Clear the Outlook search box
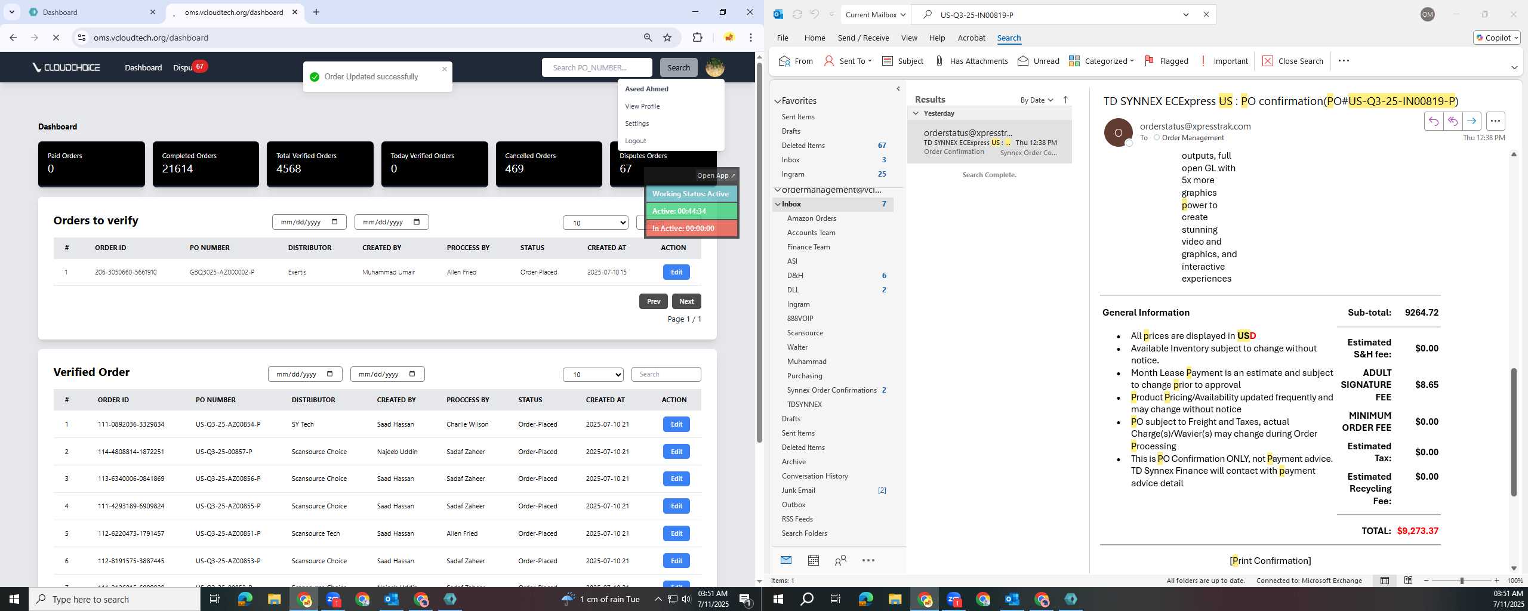 pyautogui.click(x=1206, y=14)
